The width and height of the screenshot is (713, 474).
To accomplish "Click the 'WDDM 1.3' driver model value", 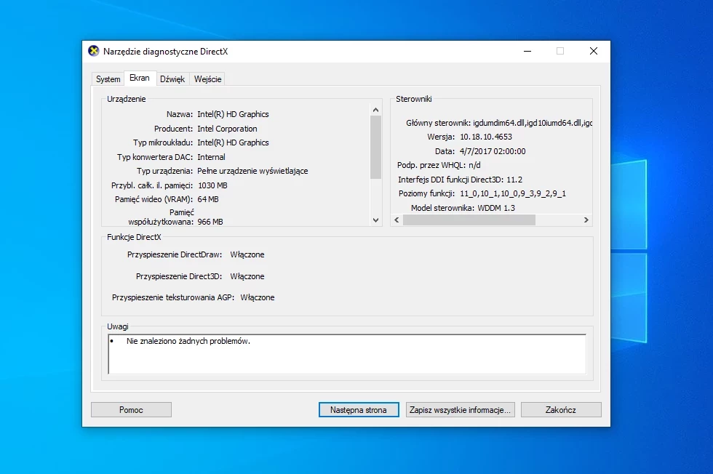I will [496, 208].
